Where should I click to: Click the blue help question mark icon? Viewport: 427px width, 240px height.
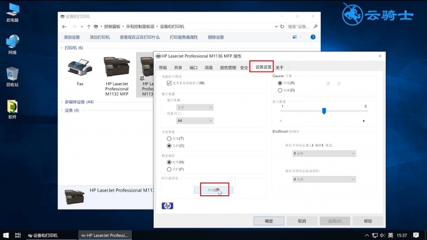coord(313,37)
